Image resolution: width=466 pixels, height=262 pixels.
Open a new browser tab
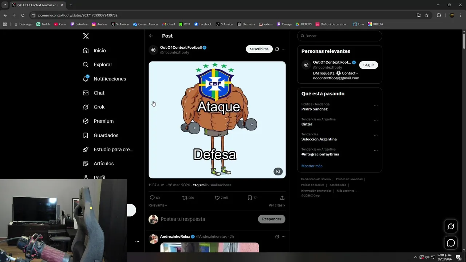click(71, 5)
